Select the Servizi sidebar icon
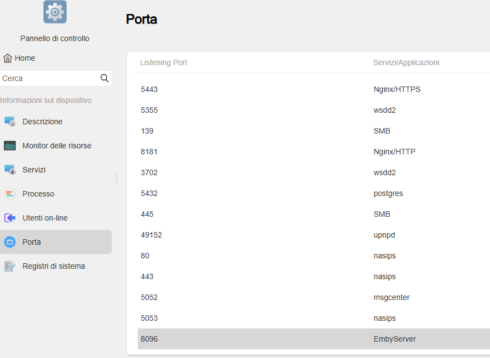This screenshot has height=358, width=490. pyautogui.click(x=10, y=170)
